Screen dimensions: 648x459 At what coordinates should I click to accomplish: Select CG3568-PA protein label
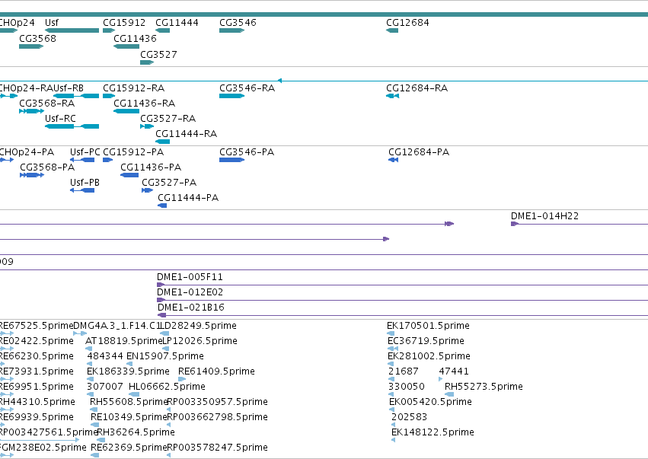(47, 167)
